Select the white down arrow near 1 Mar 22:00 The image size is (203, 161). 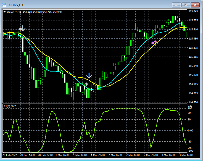pos(89,76)
